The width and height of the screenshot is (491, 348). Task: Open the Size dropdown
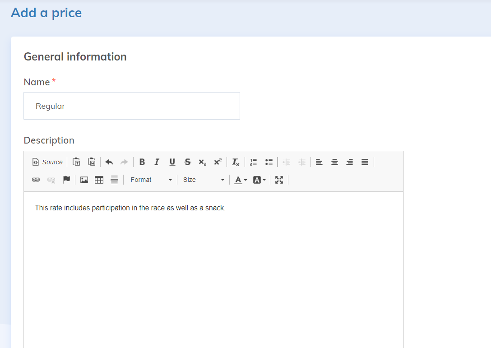204,180
